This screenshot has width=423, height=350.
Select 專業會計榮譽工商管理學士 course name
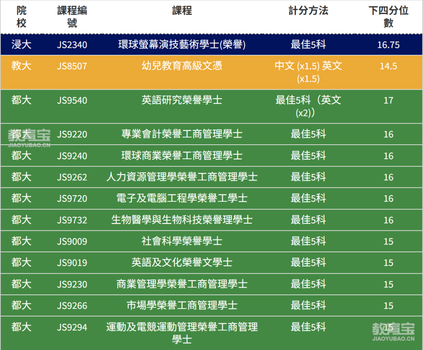(x=182, y=134)
